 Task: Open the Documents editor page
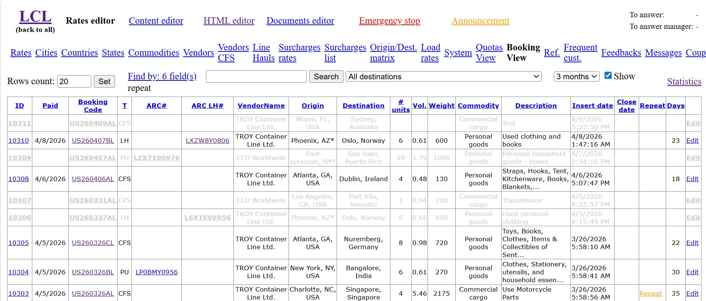(300, 21)
